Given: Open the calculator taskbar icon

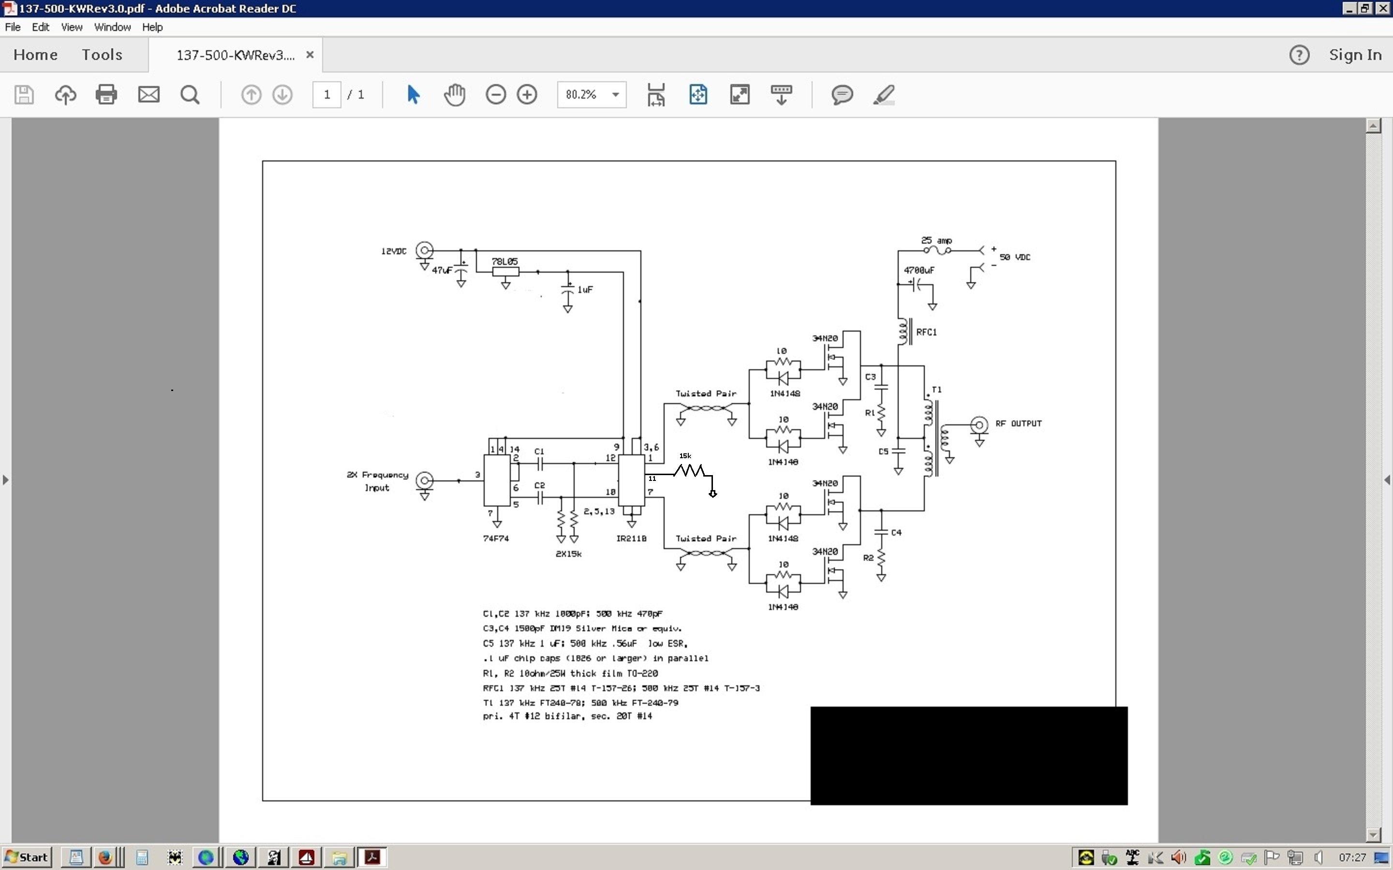Looking at the screenshot, I should click(142, 857).
